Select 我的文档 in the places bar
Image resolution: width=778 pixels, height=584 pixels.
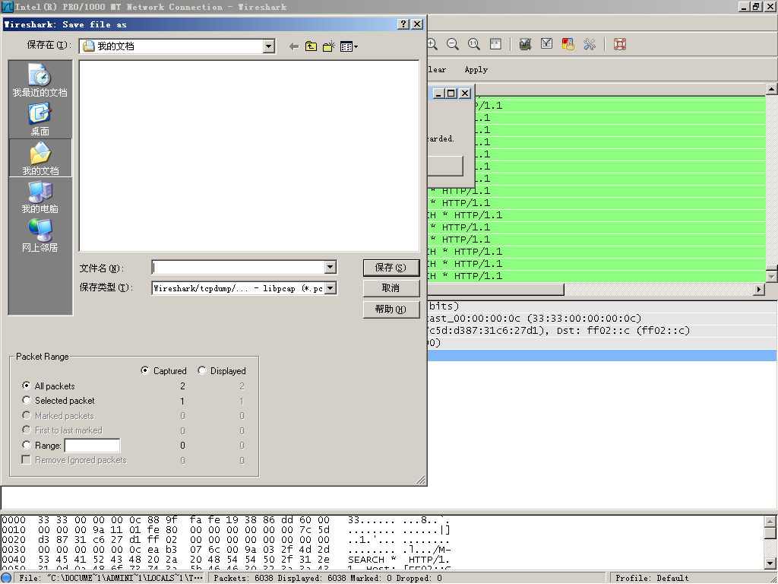coord(40,158)
